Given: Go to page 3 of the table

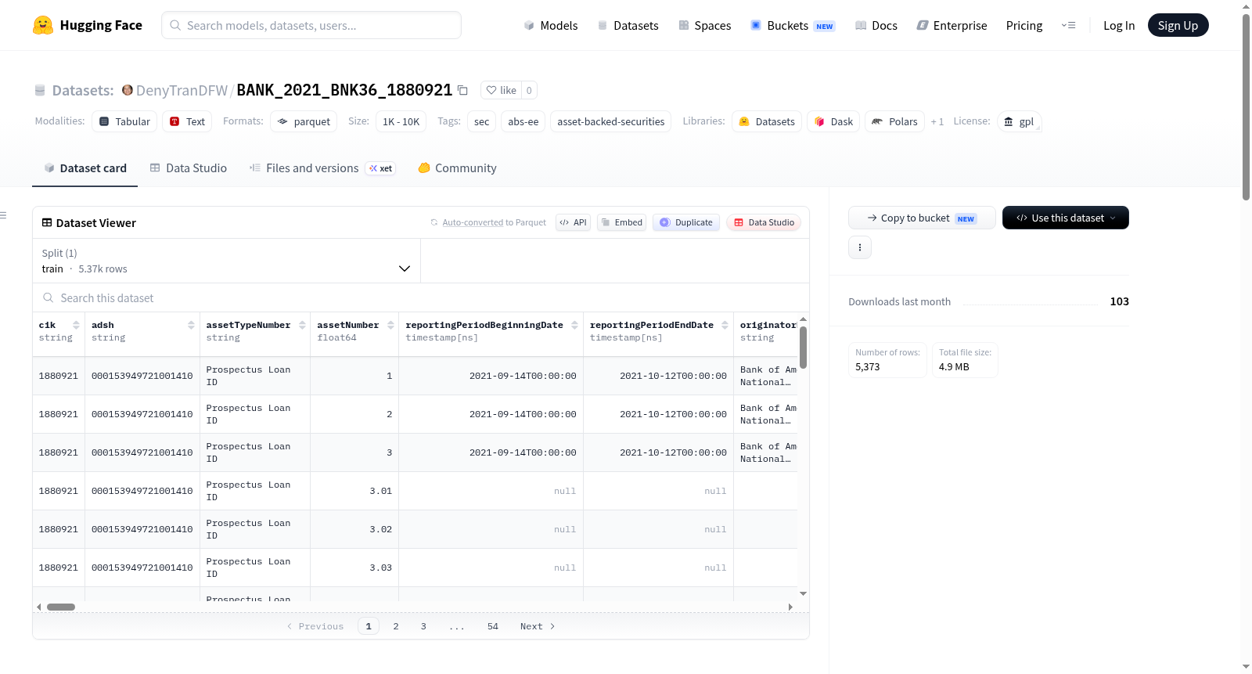Looking at the screenshot, I should (423, 626).
